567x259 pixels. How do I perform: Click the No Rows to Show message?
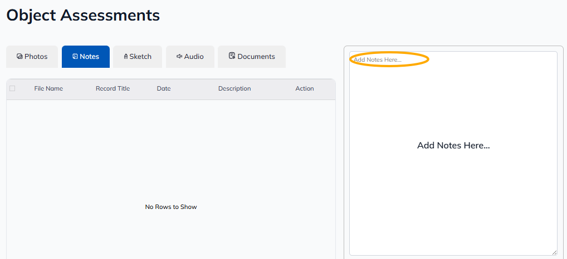(x=171, y=207)
